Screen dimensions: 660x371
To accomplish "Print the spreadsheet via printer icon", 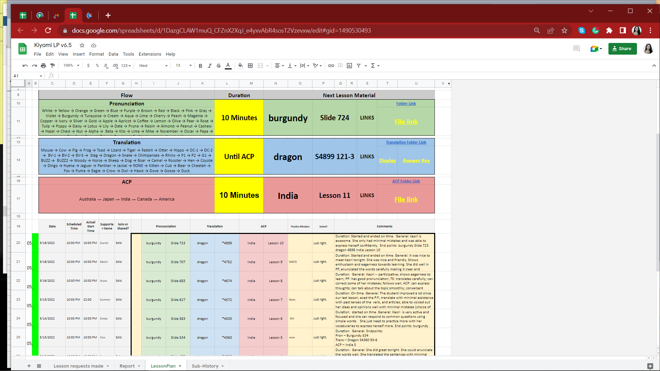I will (x=43, y=66).
